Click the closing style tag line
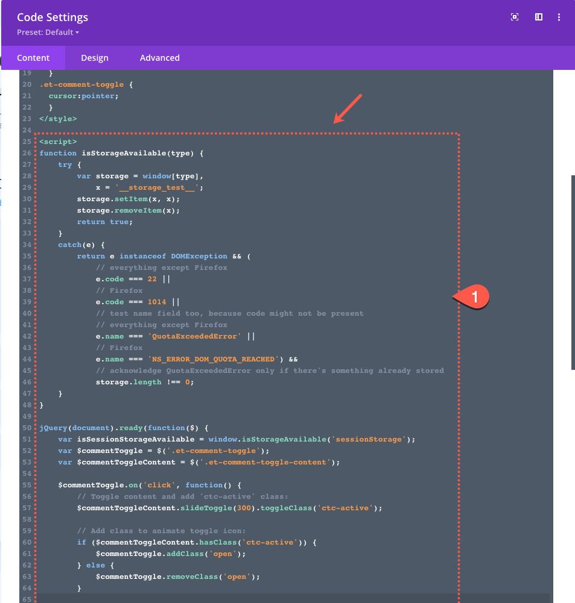 [58, 119]
